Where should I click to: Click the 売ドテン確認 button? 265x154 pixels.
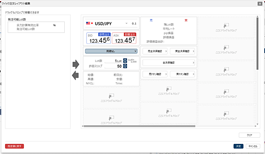tap(155, 74)
